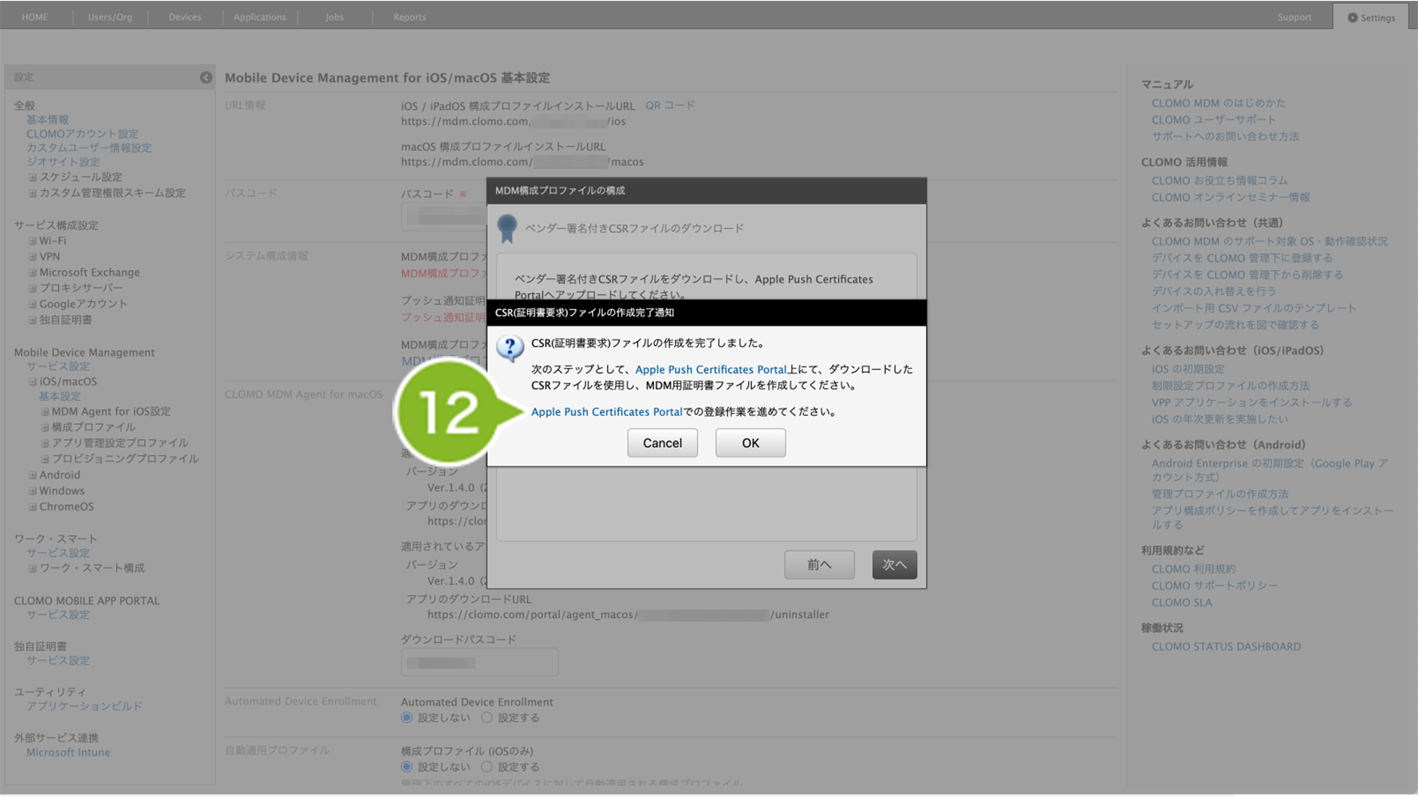The width and height of the screenshot is (1418, 797).
Task: Open the Applications tab
Action: [259, 17]
